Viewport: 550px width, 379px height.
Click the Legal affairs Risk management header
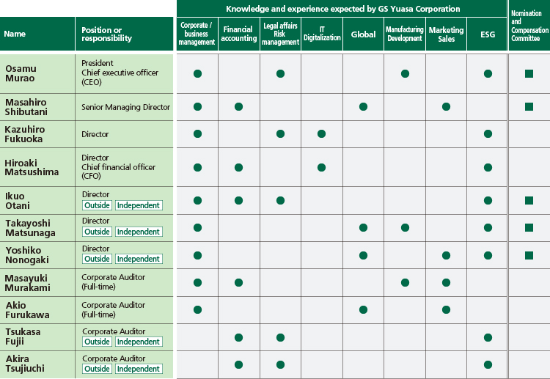tap(280, 34)
